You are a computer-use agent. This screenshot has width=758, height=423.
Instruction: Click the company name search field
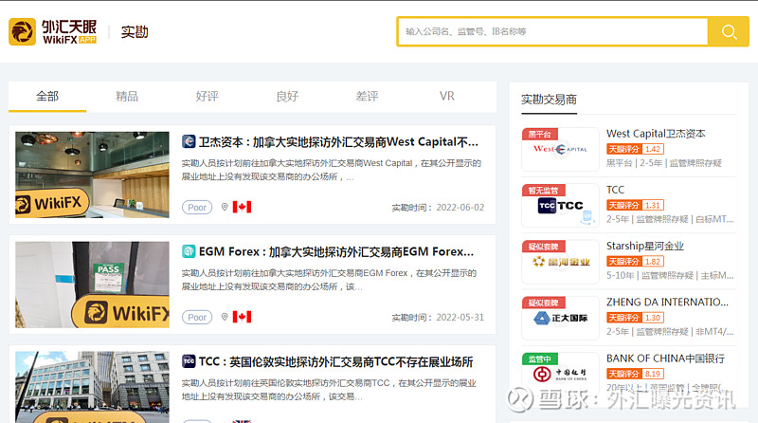[552, 32]
